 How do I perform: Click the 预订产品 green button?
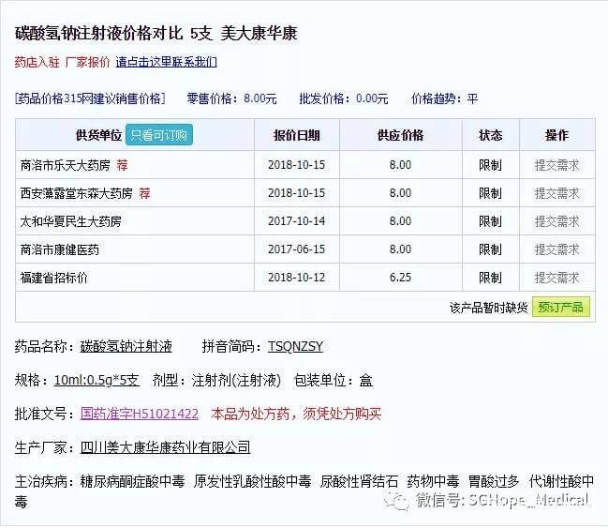click(x=560, y=308)
